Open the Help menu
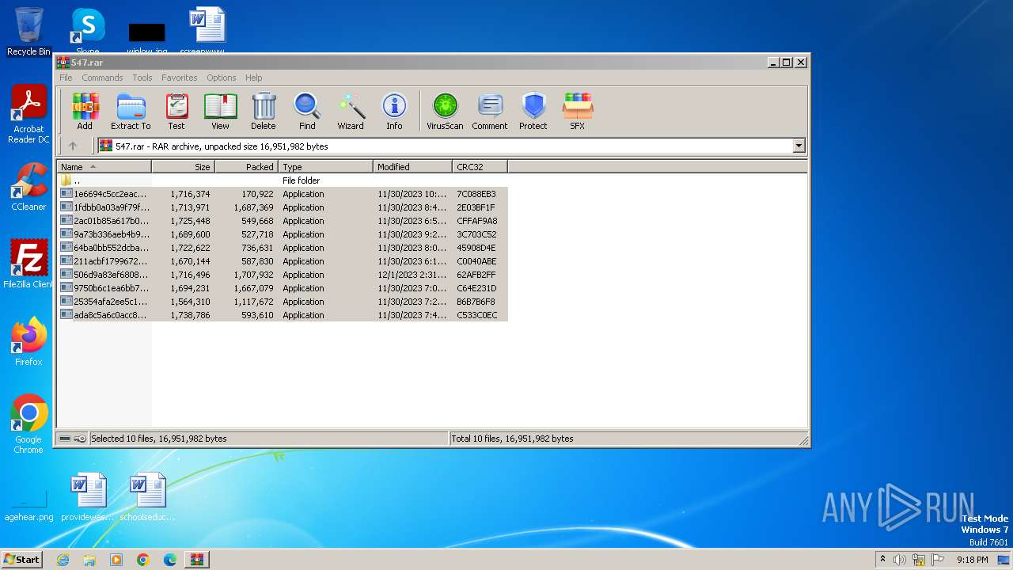The image size is (1013, 570). tap(254, 78)
